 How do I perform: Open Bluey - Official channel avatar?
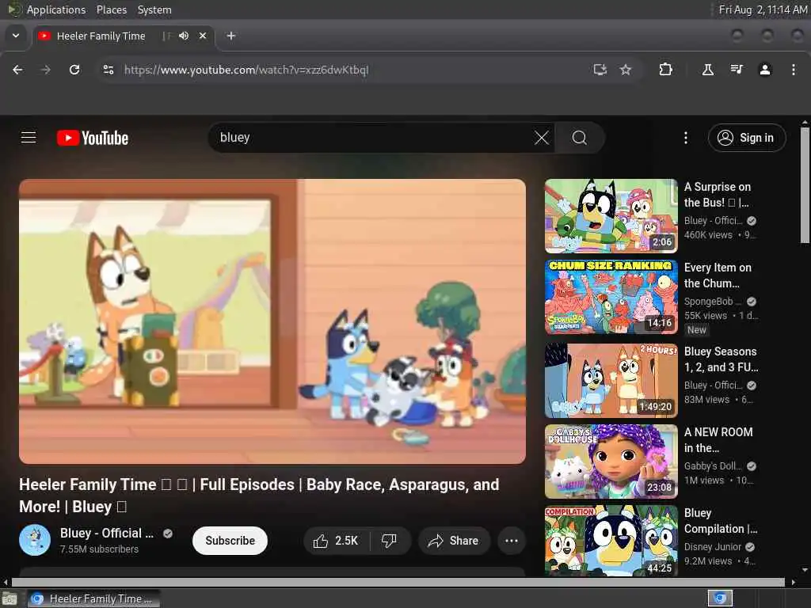(35, 540)
